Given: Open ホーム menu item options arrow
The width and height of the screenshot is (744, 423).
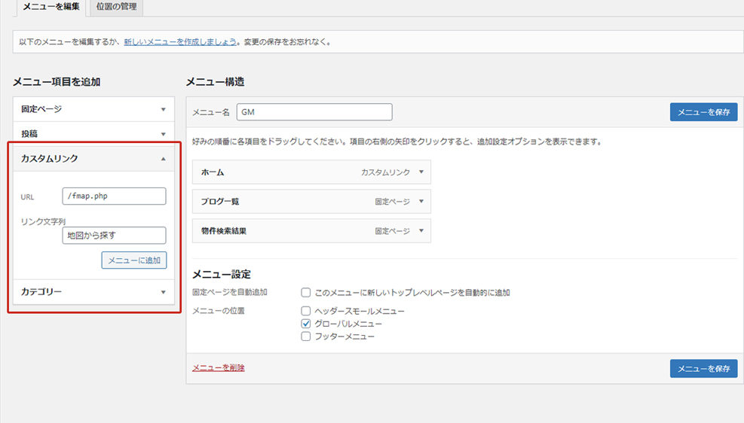Looking at the screenshot, I should (421, 172).
